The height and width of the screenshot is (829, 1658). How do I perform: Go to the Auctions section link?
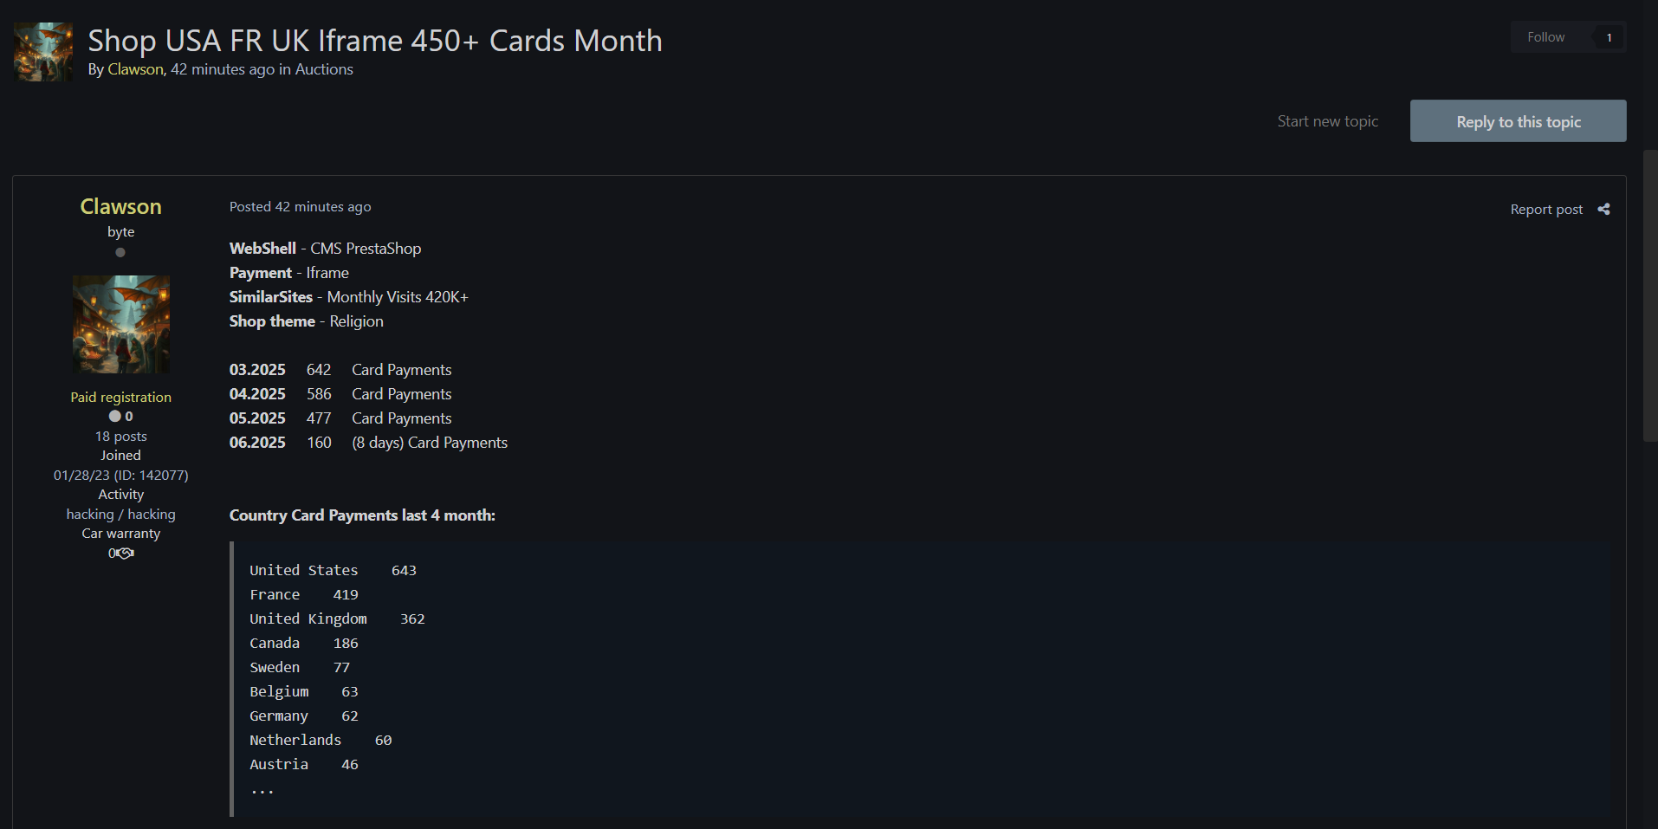click(x=324, y=69)
